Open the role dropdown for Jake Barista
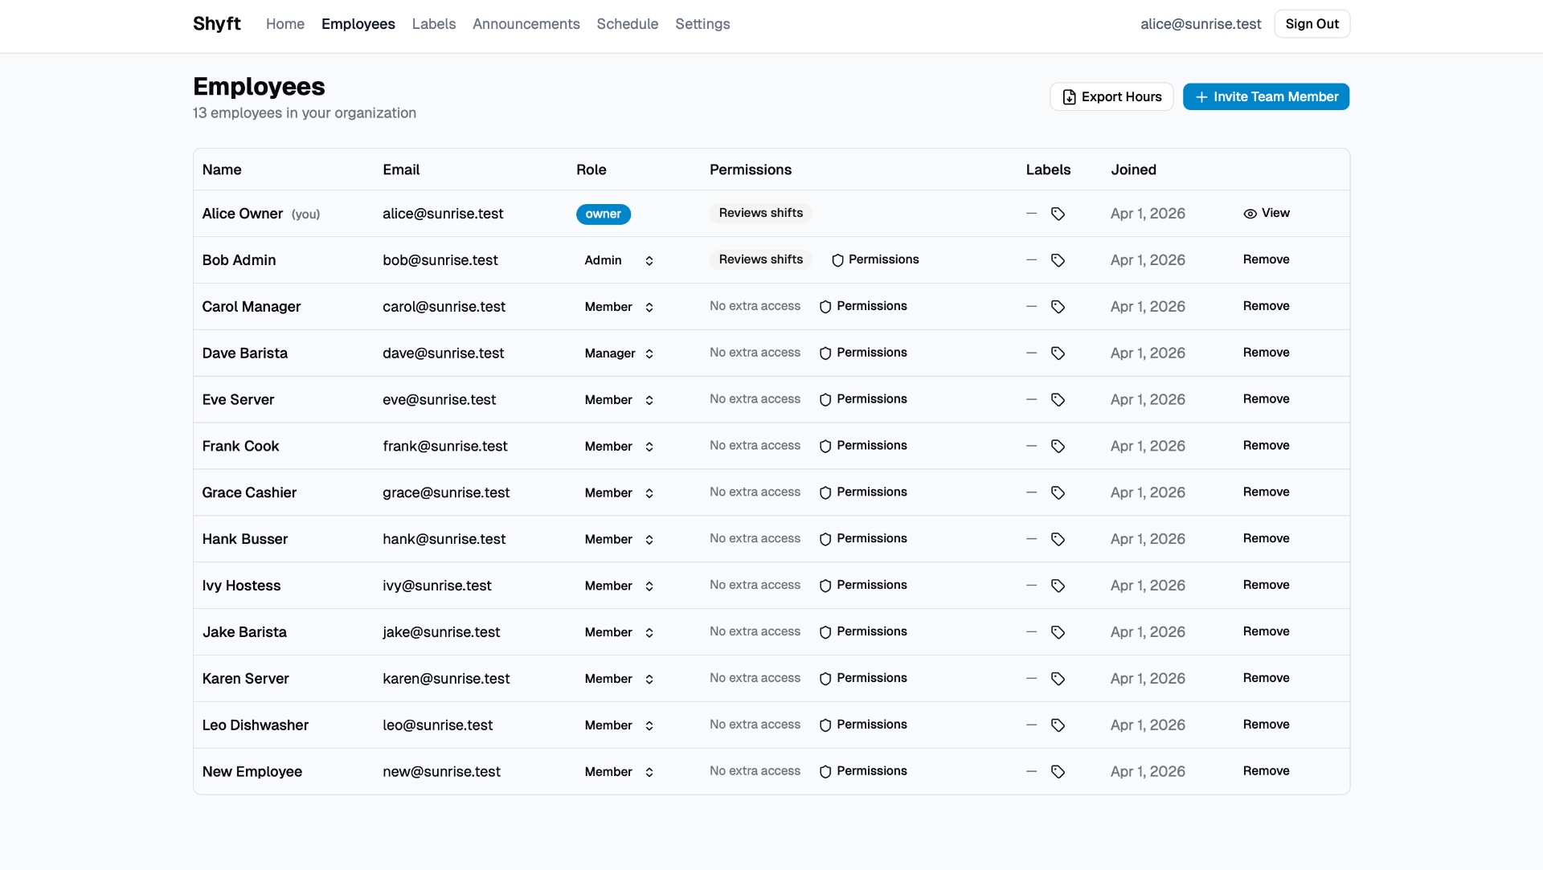 pyautogui.click(x=619, y=633)
